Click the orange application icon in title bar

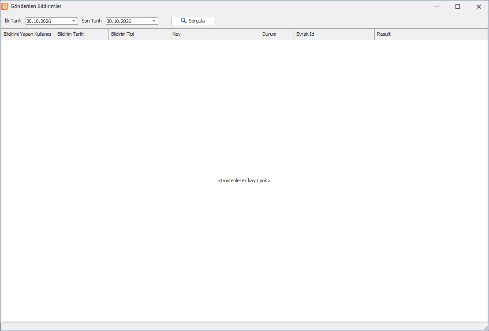[5, 6]
